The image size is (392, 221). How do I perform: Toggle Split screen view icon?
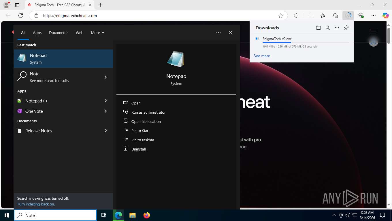click(x=310, y=16)
